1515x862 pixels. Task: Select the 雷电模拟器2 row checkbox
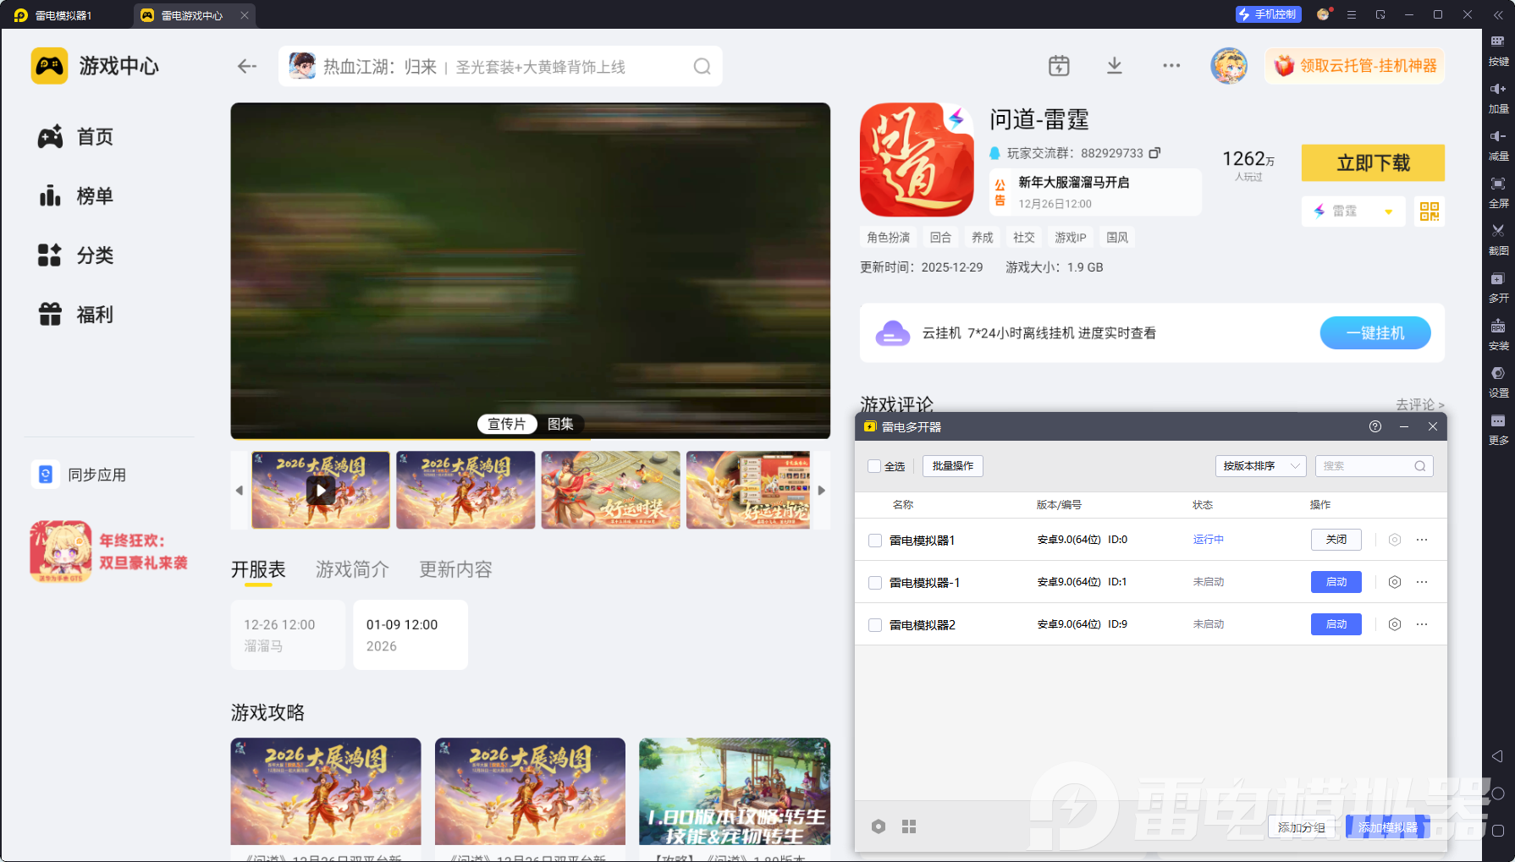click(x=875, y=625)
